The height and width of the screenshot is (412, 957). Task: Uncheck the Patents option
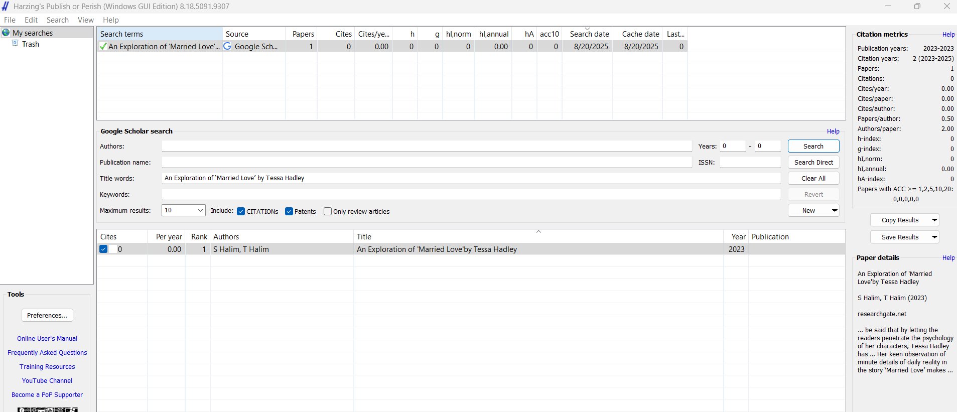point(289,211)
